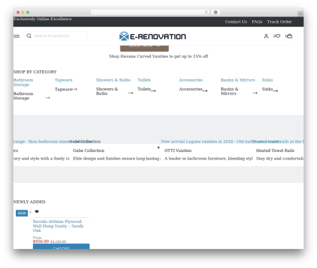Image resolution: width=317 pixels, height=268 pixels.
Task: Click the arrow next to black Accessories
Action: pos(205,91)
